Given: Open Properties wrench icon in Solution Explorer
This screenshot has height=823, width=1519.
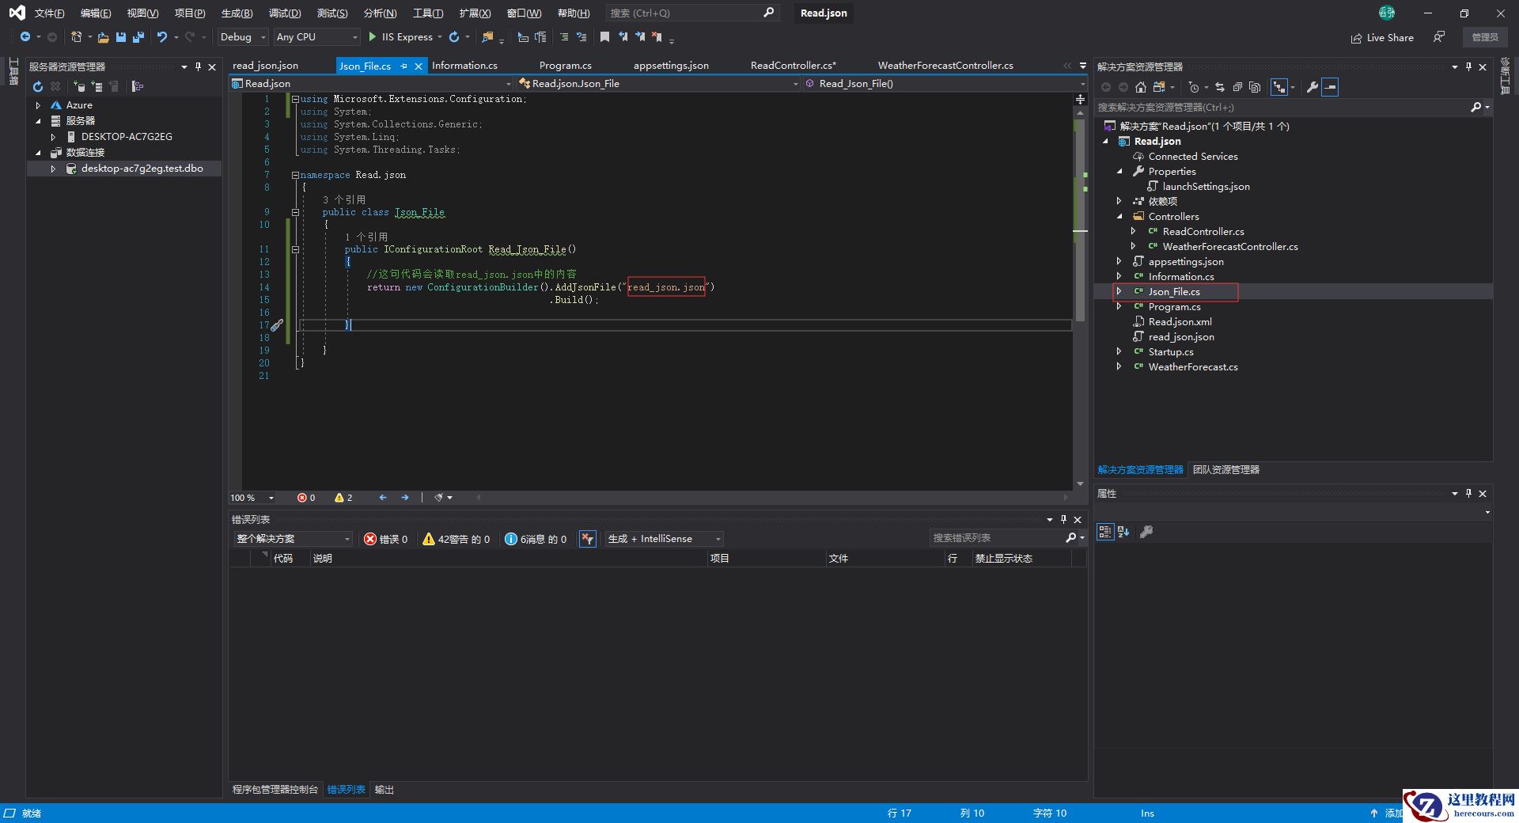Looking at the screenshot, I should coord(1312,87).
